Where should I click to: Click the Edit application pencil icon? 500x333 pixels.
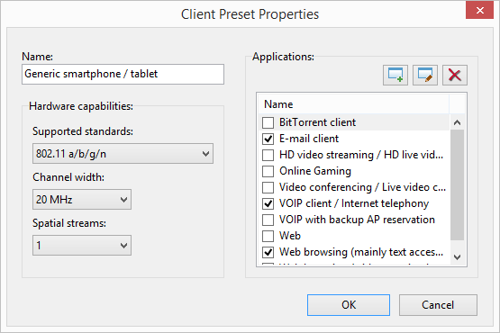(425, 76)
